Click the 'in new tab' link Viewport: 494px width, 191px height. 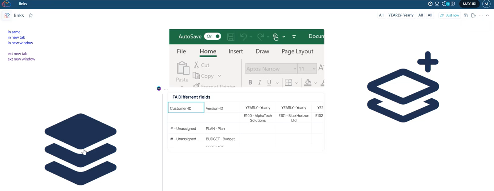(x=16, y=37)
